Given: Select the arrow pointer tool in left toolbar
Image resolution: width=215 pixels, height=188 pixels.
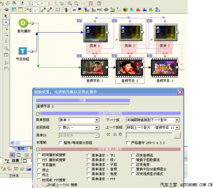Looking at the screenshot, I should pyautogui.click(x=6, y=16).
